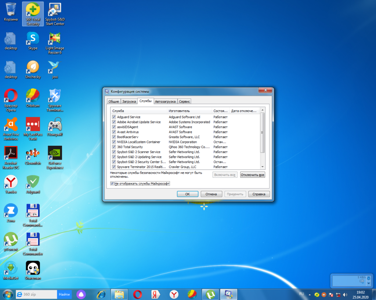Open the download widget dropdown arrow
Image resolution: width=376 pixels, height=300 pixels.
pos(369,284)
